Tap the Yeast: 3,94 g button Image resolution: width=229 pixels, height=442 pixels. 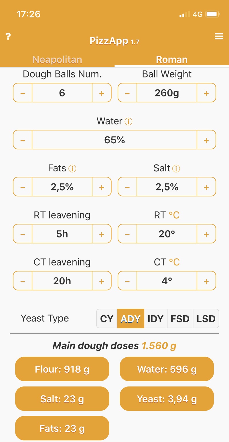167,399
